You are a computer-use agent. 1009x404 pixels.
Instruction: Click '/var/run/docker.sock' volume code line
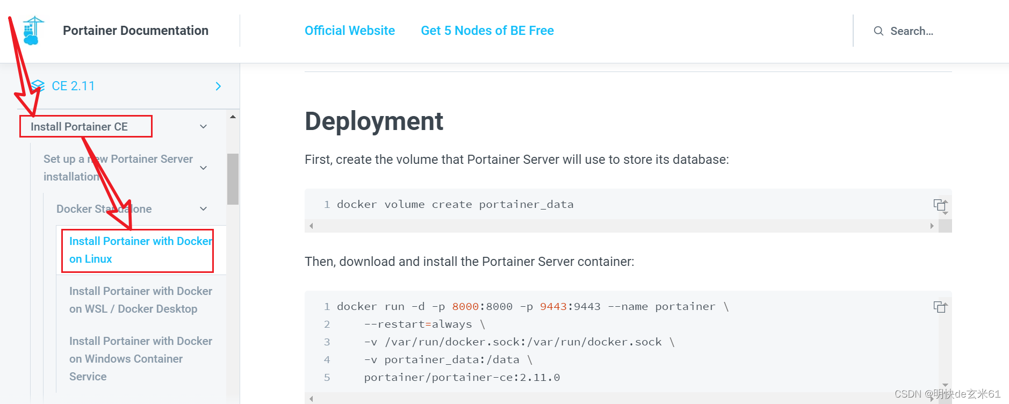point(519,342)
